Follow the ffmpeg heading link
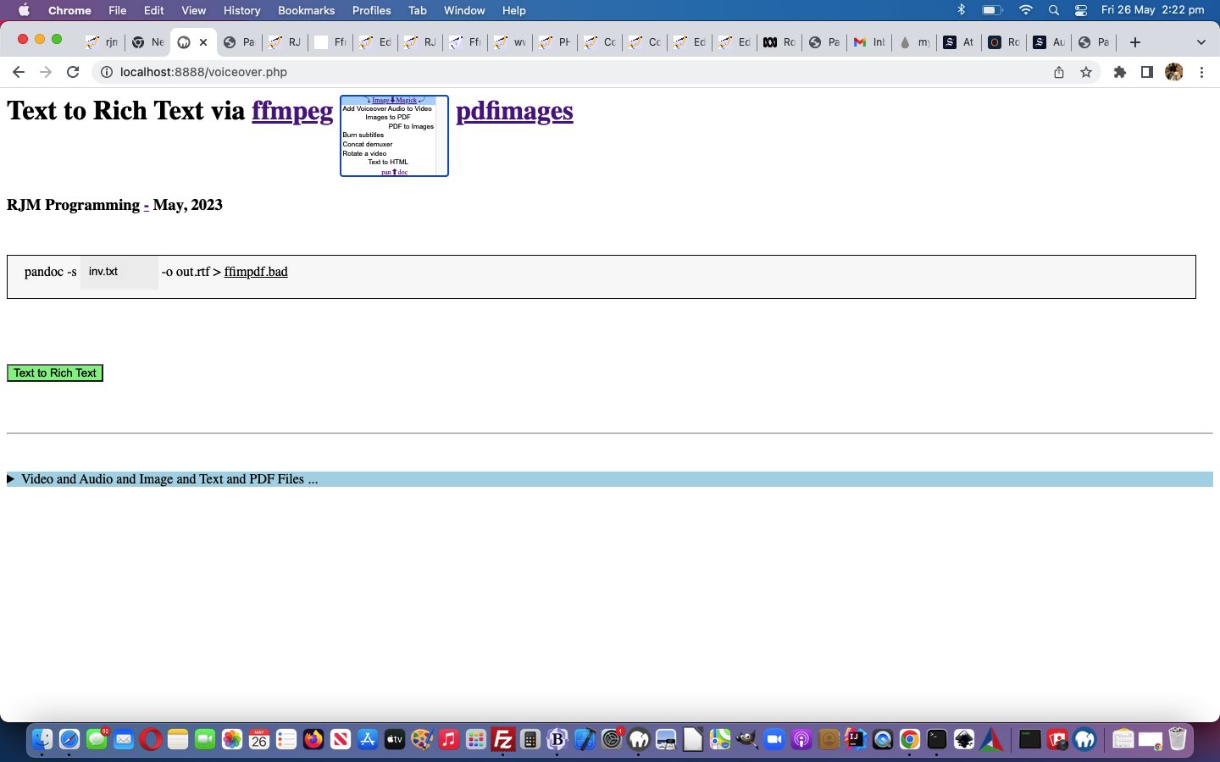This screenshot has height=762, width=1220. pyautogui.click(x=292, y=111)
